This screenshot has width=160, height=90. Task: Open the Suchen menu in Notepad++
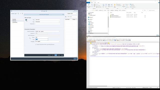point(94,39)
